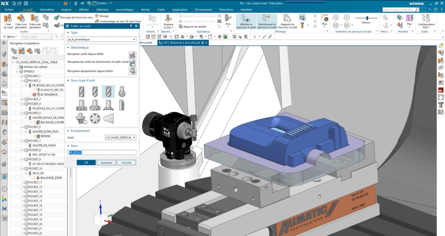Open the Menu dropdown button
The width and height of the screenshot is (445, 236).
click(10, 37)
